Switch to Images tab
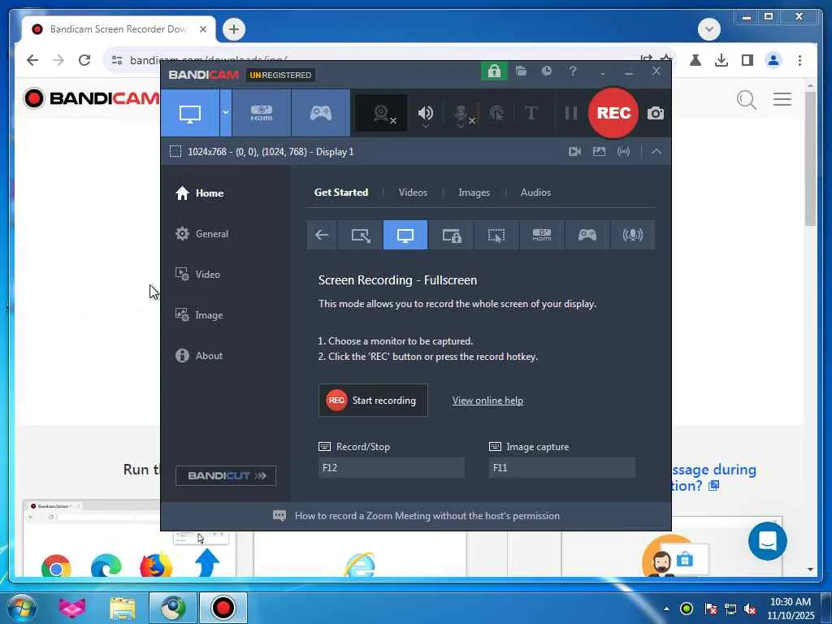832x624 pixels. coord(474,193)
